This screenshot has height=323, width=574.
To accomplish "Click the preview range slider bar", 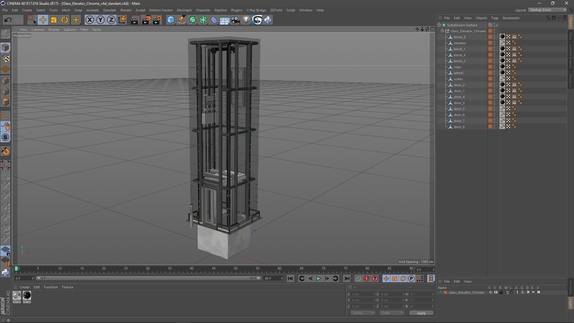I will pyautogui.click(x=149, y=278).
